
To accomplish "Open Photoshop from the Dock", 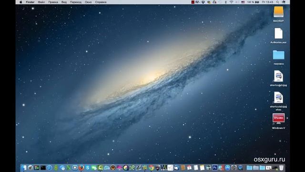I will [215, 168].
